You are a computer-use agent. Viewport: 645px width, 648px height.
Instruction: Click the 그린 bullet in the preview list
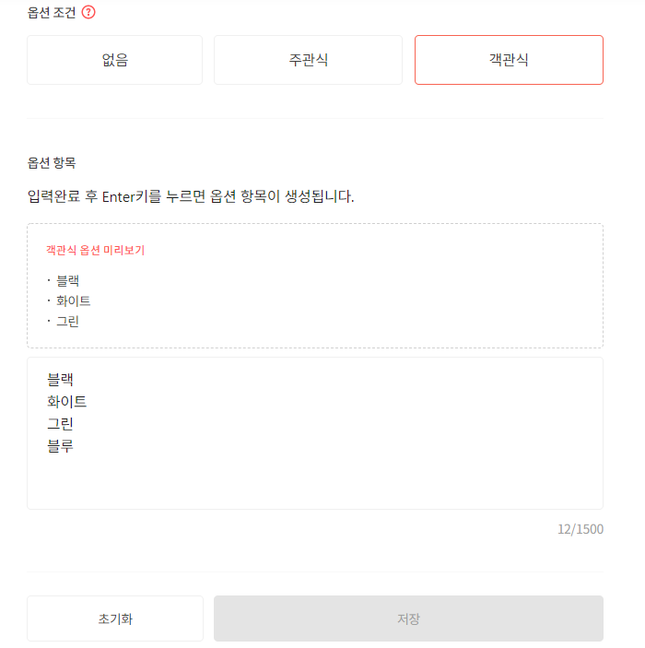tap(68, 321)
